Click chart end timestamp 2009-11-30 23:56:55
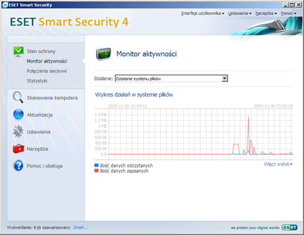The width and height of the screenshot is (304, 235). pyautogui.click(x=274, y=106)
